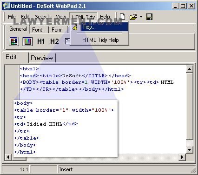Click the HTML Tidy menu
This screenshot has height=175, width=198.
(83, 17)
